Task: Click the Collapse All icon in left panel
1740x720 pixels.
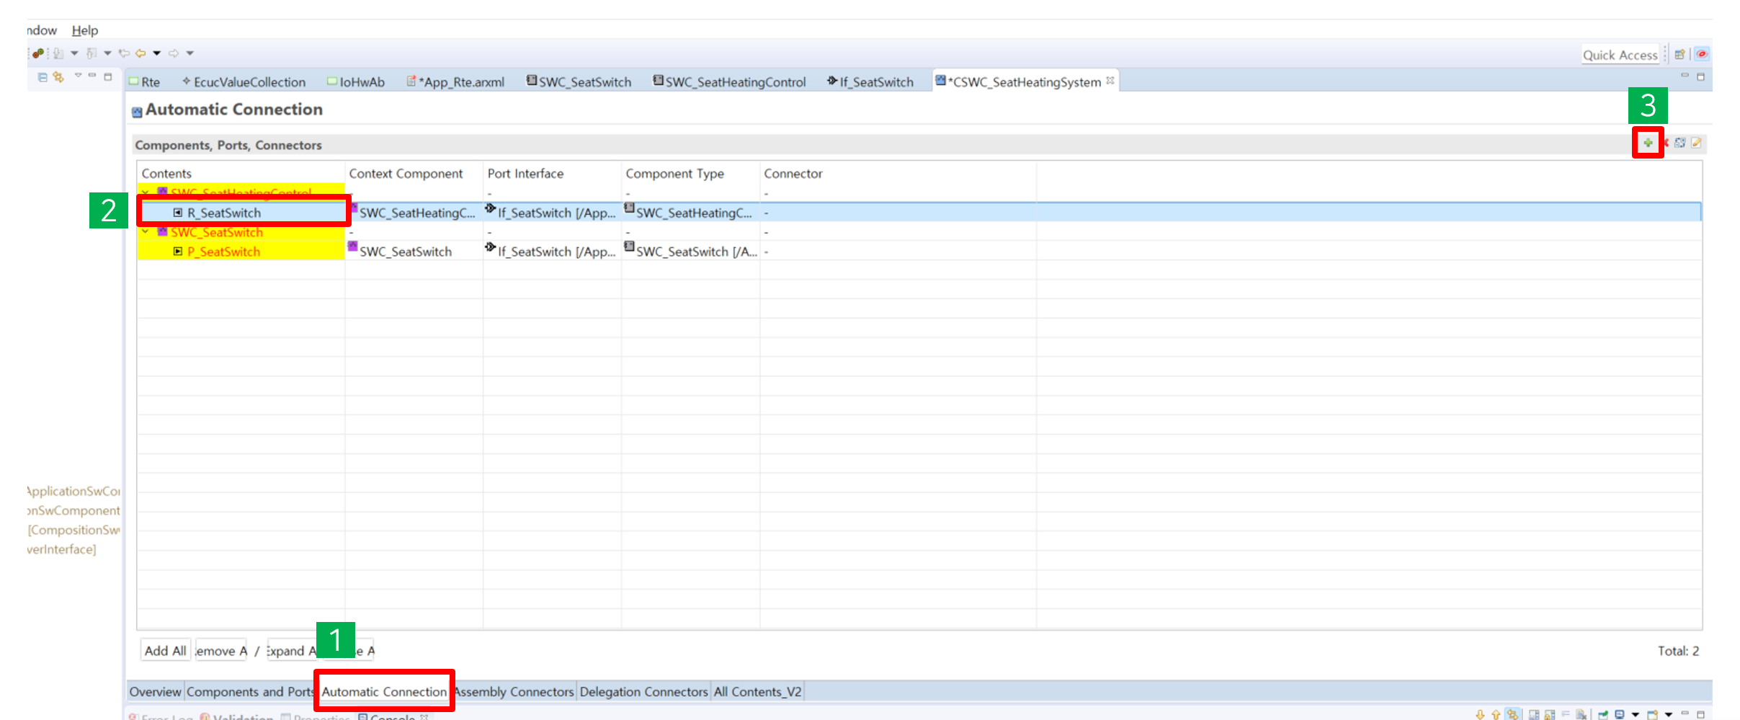Action: (43, 77)
